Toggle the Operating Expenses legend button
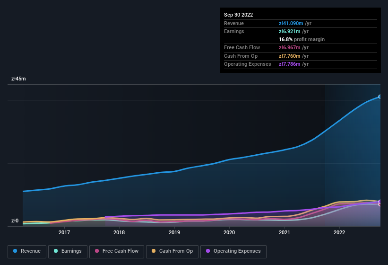This screenshot has width=388, height=265. click(233, 251)
